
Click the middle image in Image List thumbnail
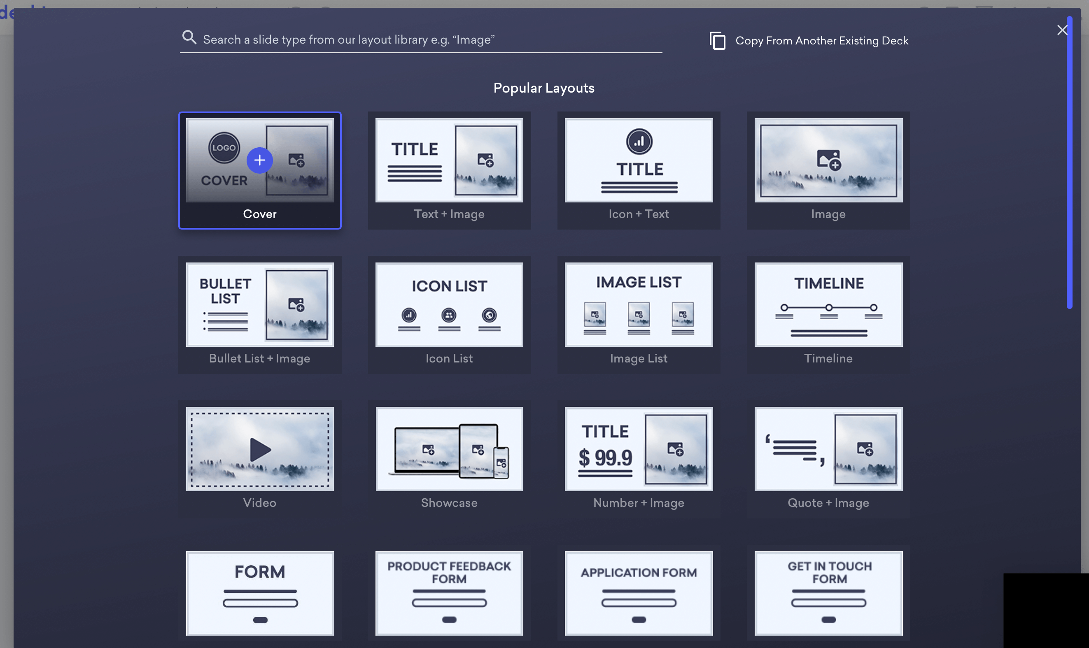(639, 314)
